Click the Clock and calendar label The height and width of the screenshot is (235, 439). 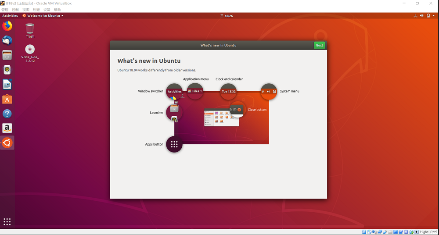(x=229, y=79)
